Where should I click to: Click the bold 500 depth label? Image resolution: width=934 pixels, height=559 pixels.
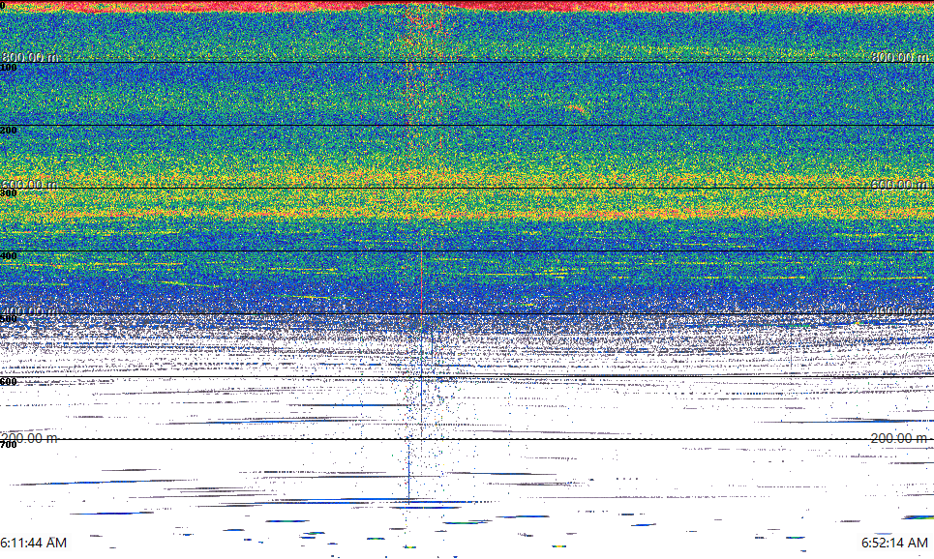click(9, 319)
